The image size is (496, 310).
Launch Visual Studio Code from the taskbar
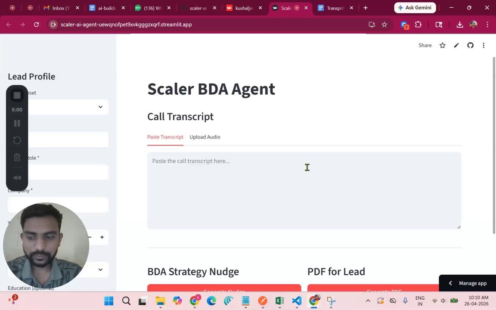tap(297, 301)
